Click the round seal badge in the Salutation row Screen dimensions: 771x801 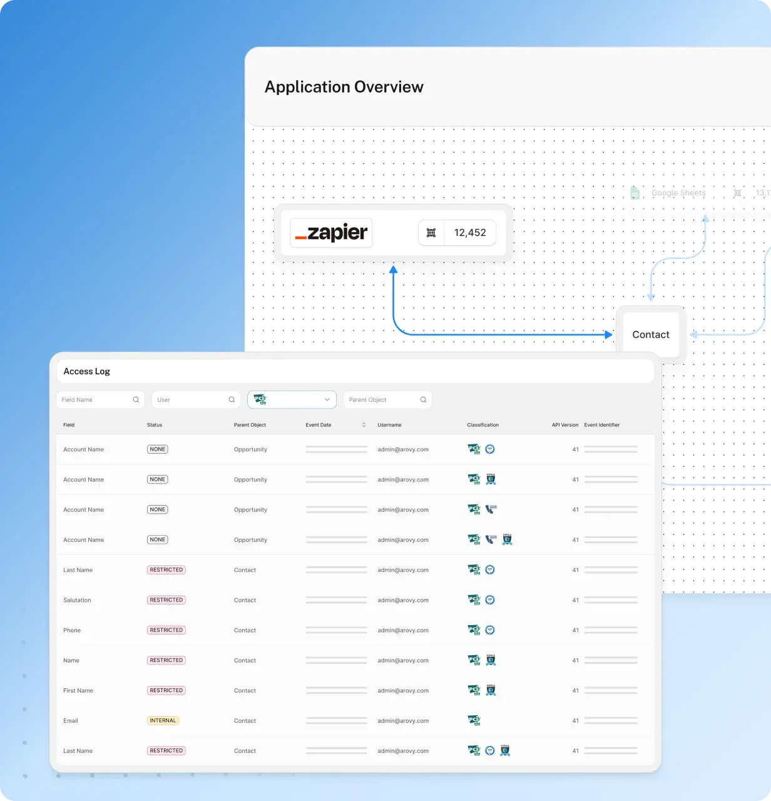491,600
